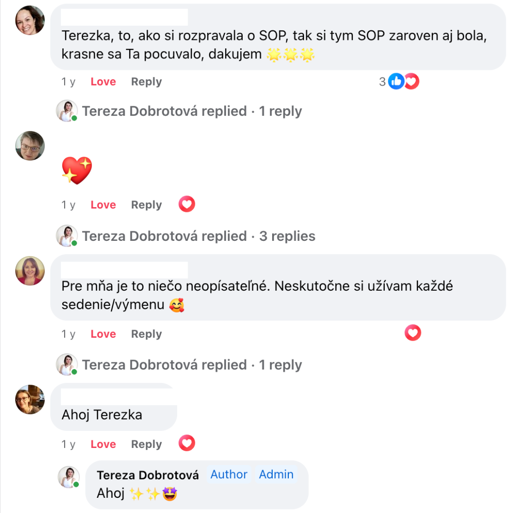Click heart reaction on the 'neopísateľné' comment
The height and width of the screenshot is (513, 513).
click(x=413, y=333)
